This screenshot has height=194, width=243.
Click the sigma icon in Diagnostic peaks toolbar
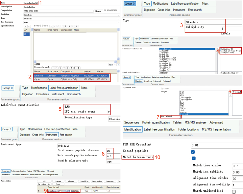click(x=79, y=68)
